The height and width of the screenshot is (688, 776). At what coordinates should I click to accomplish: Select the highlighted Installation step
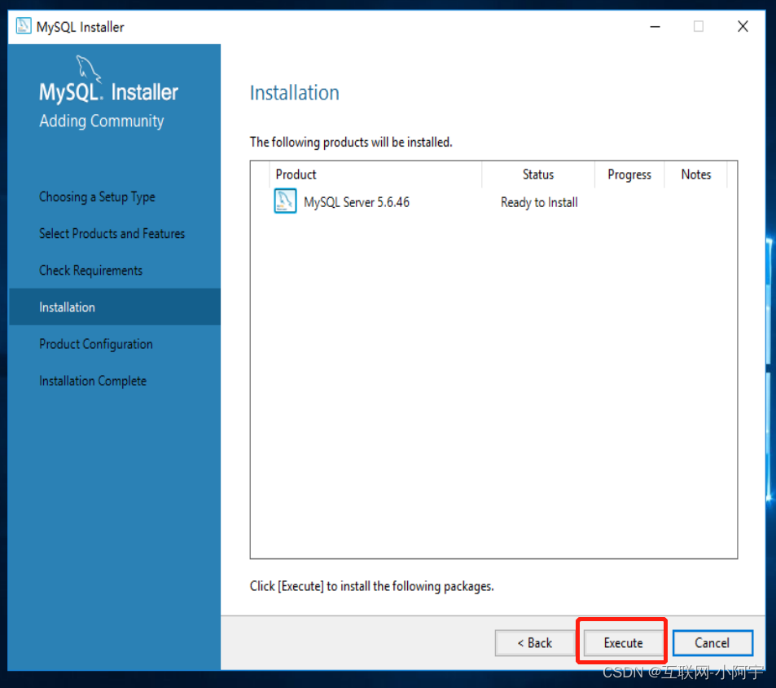[67, 307]
